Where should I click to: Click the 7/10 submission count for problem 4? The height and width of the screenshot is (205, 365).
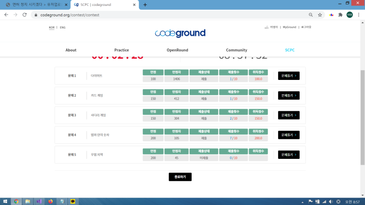(x=233, y=138)
